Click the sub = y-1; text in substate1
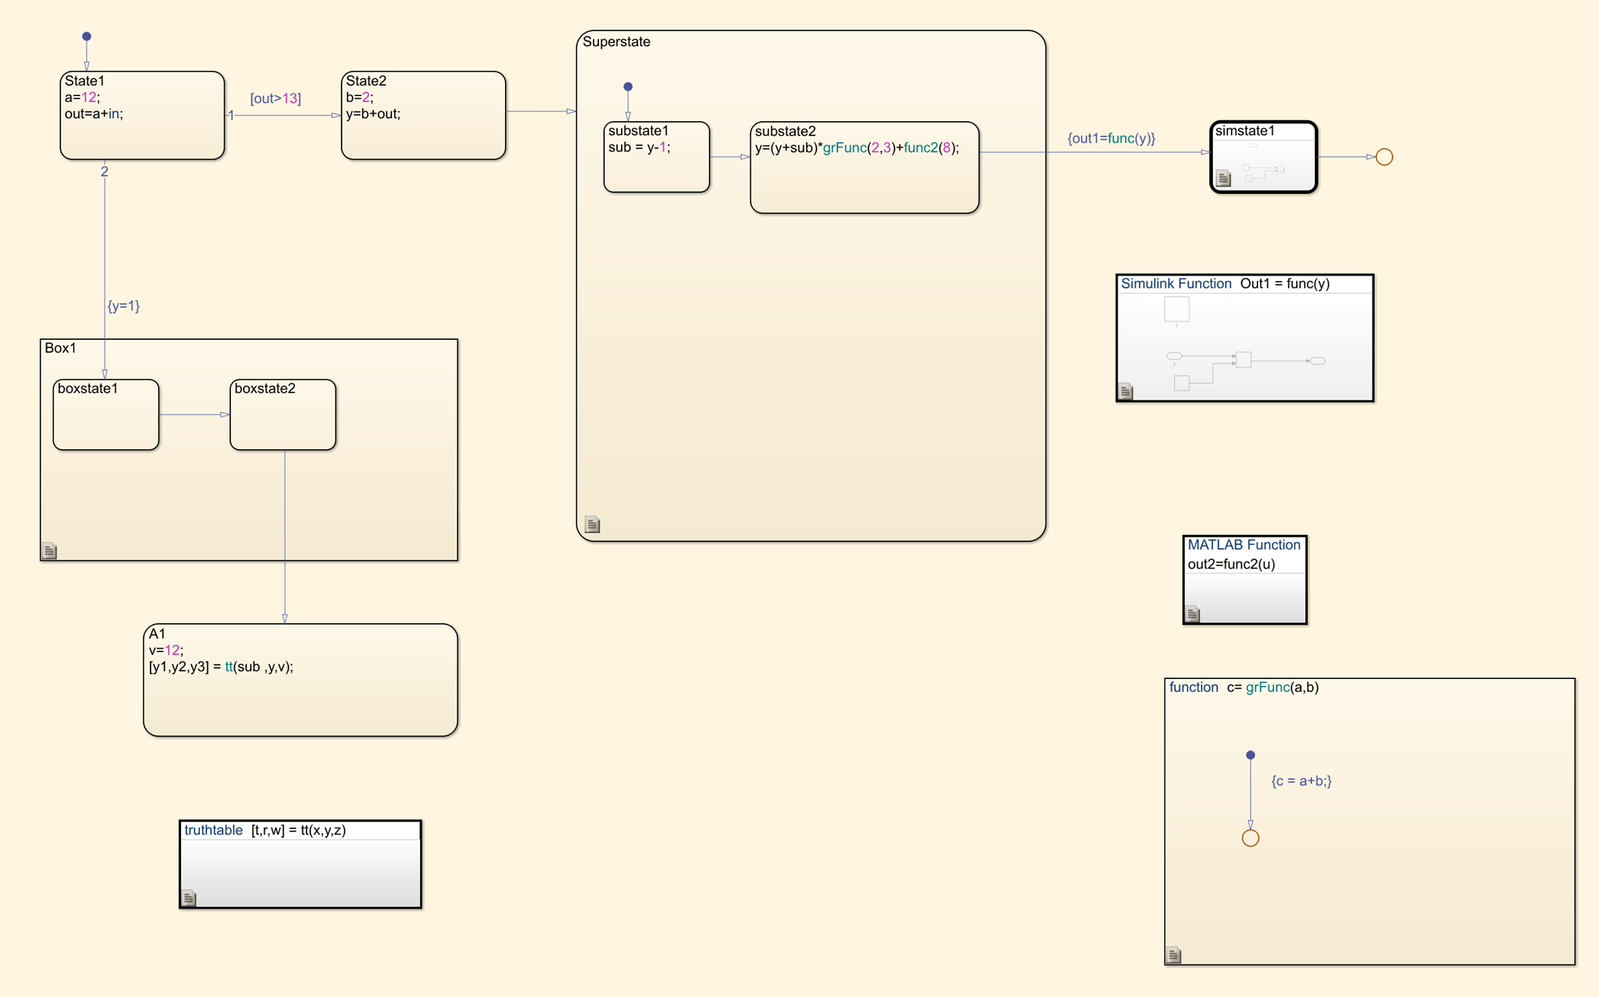The height and width of the screenshot is (997, 1599). coord(639,148)
